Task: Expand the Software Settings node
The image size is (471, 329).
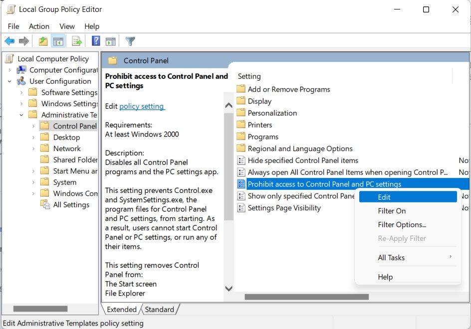Action: point(21,92)
